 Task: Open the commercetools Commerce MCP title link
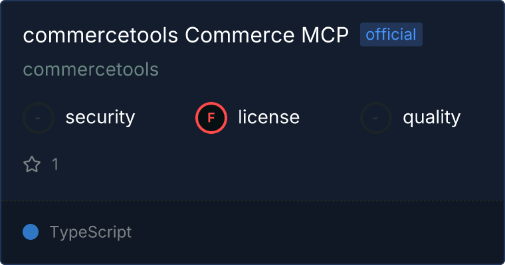click(x=185, y=36)
